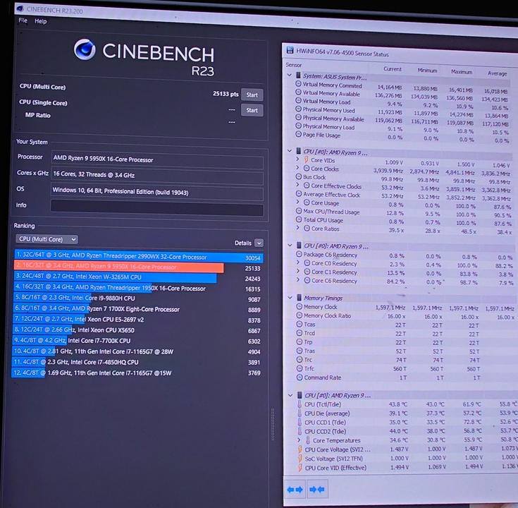Click the expand-columns blue arrows button in HWiNFO
The image size is (518, 508).
pos(295,490)
